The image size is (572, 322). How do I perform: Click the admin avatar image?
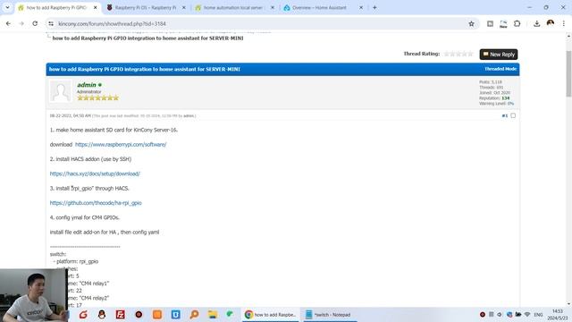click(61, 91)
